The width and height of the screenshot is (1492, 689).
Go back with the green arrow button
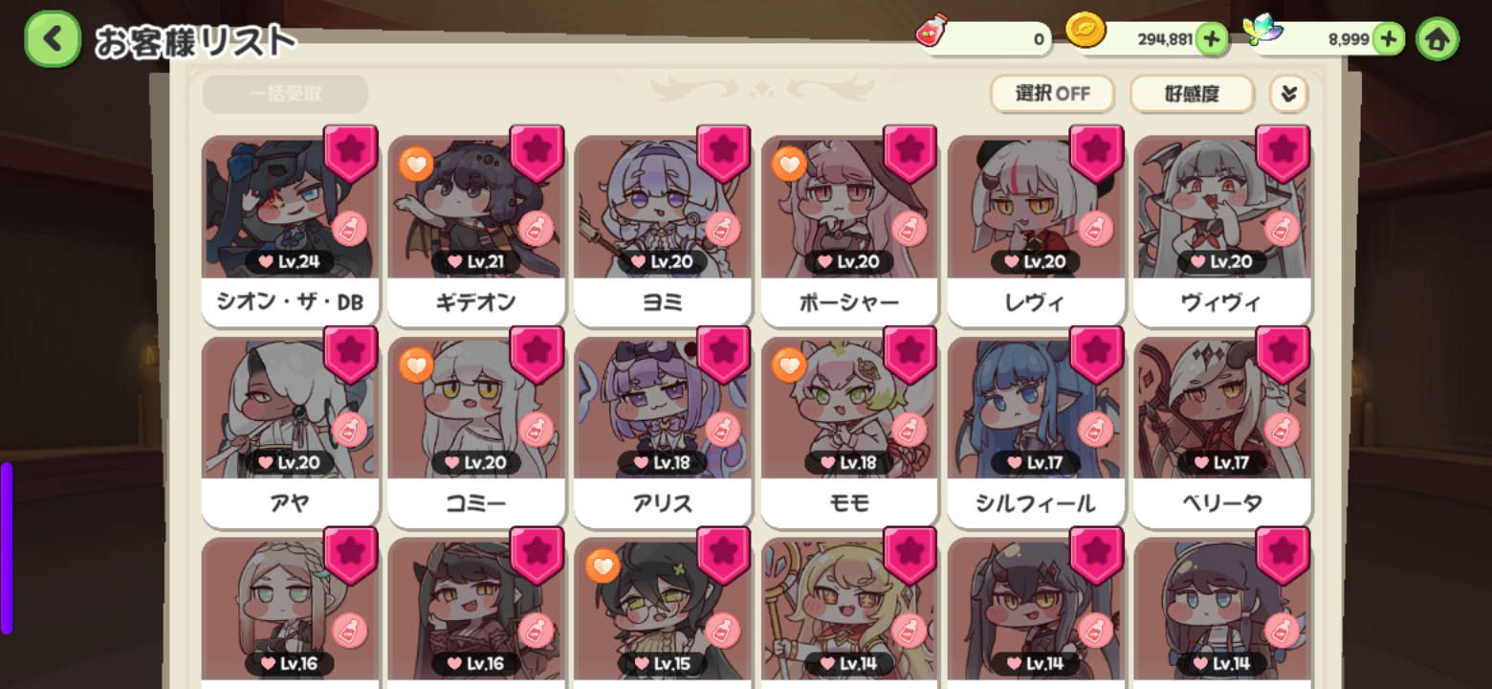pos(53,39)
